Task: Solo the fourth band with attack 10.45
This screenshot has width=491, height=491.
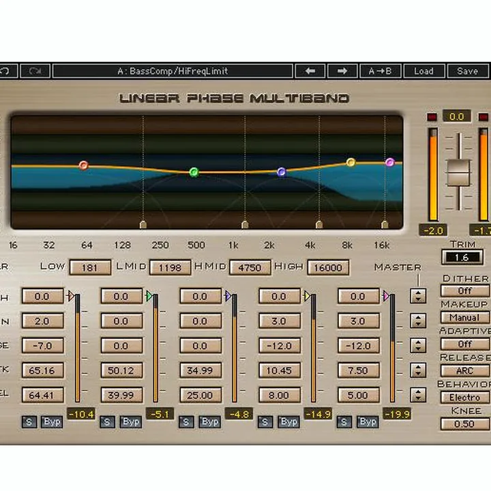Action: click(x=265, y=422)
